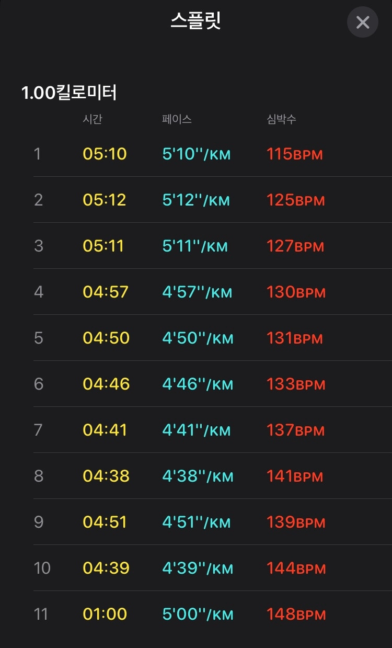Select split 2 pace 5'12''/KM

tap(196, 200)
